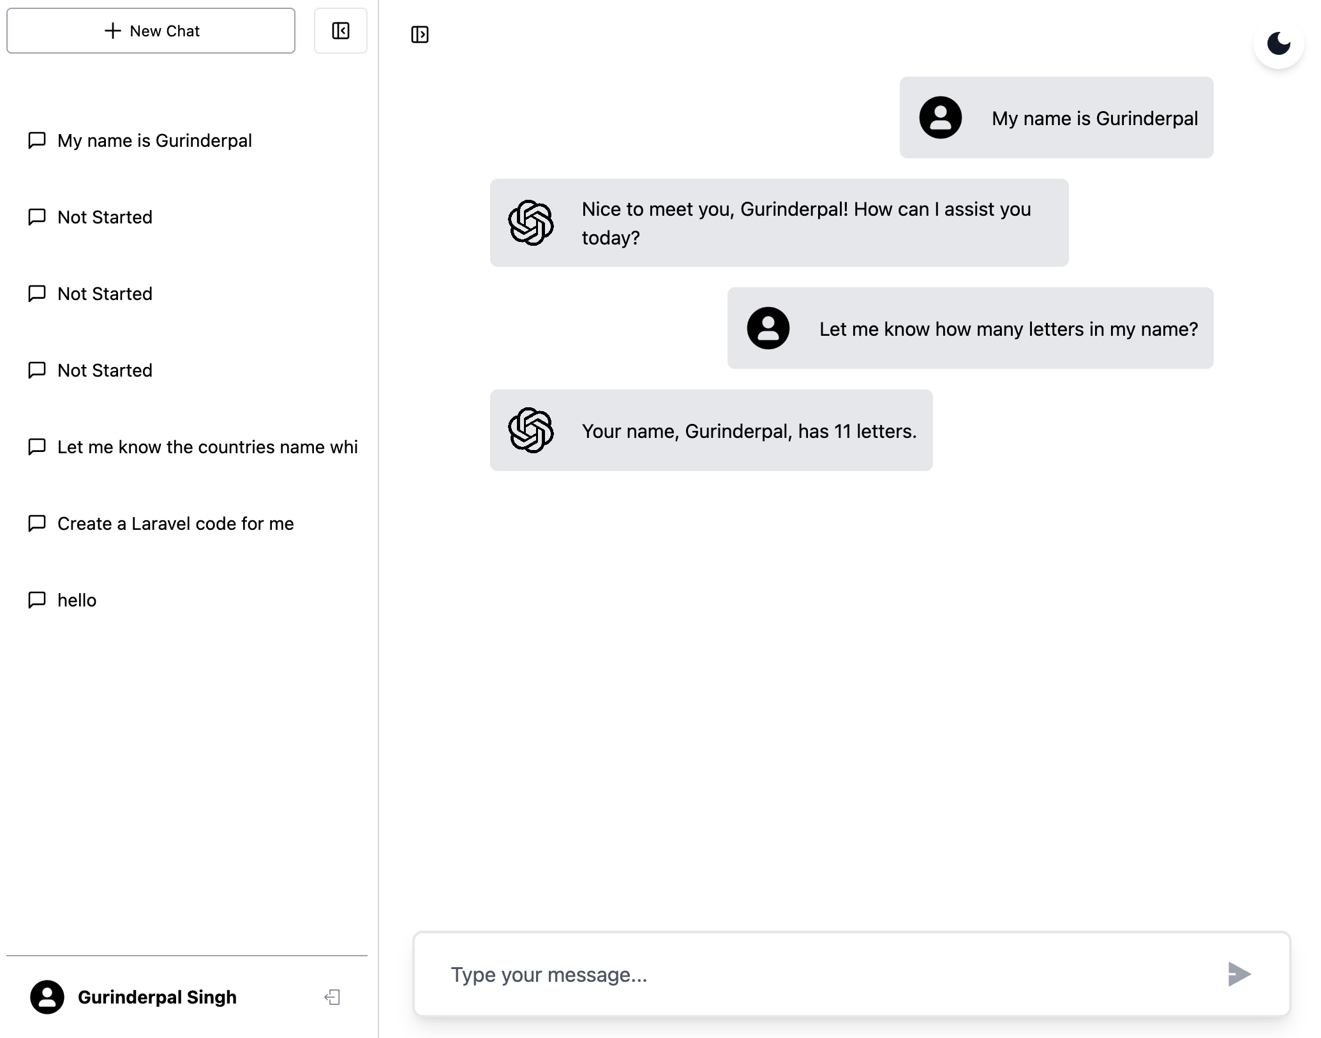The width and height of the screenshot is (1321, 1038).
Task: Open 'Let me know the countries name' chat
Action: pos(207,447)
